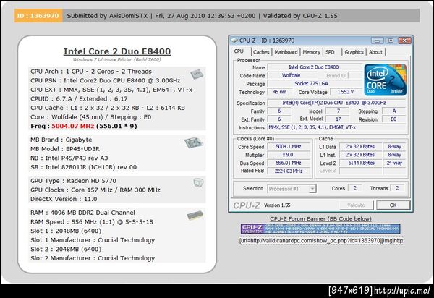The width and height of the screenshot is (434, 298).
Task: Click the Stepping value A
Action: click(x=393, y=111)
